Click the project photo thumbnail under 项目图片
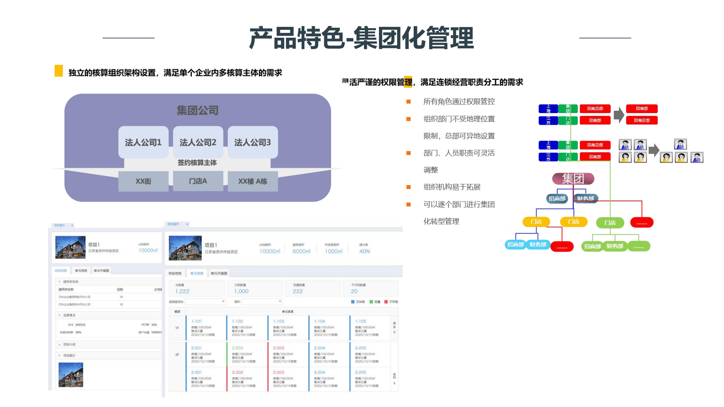724x407 pixels. coord(71,375)
